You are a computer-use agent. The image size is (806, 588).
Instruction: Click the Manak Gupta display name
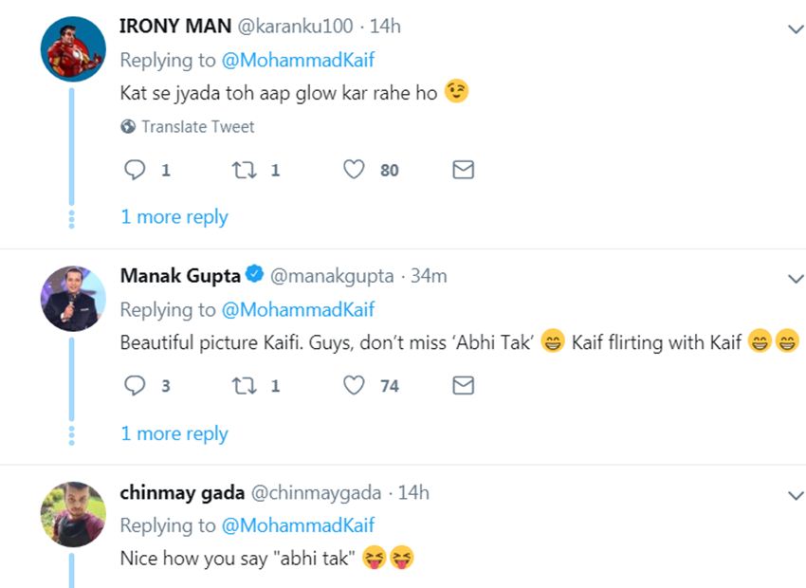pyautogui.click(x=180, y=276)
